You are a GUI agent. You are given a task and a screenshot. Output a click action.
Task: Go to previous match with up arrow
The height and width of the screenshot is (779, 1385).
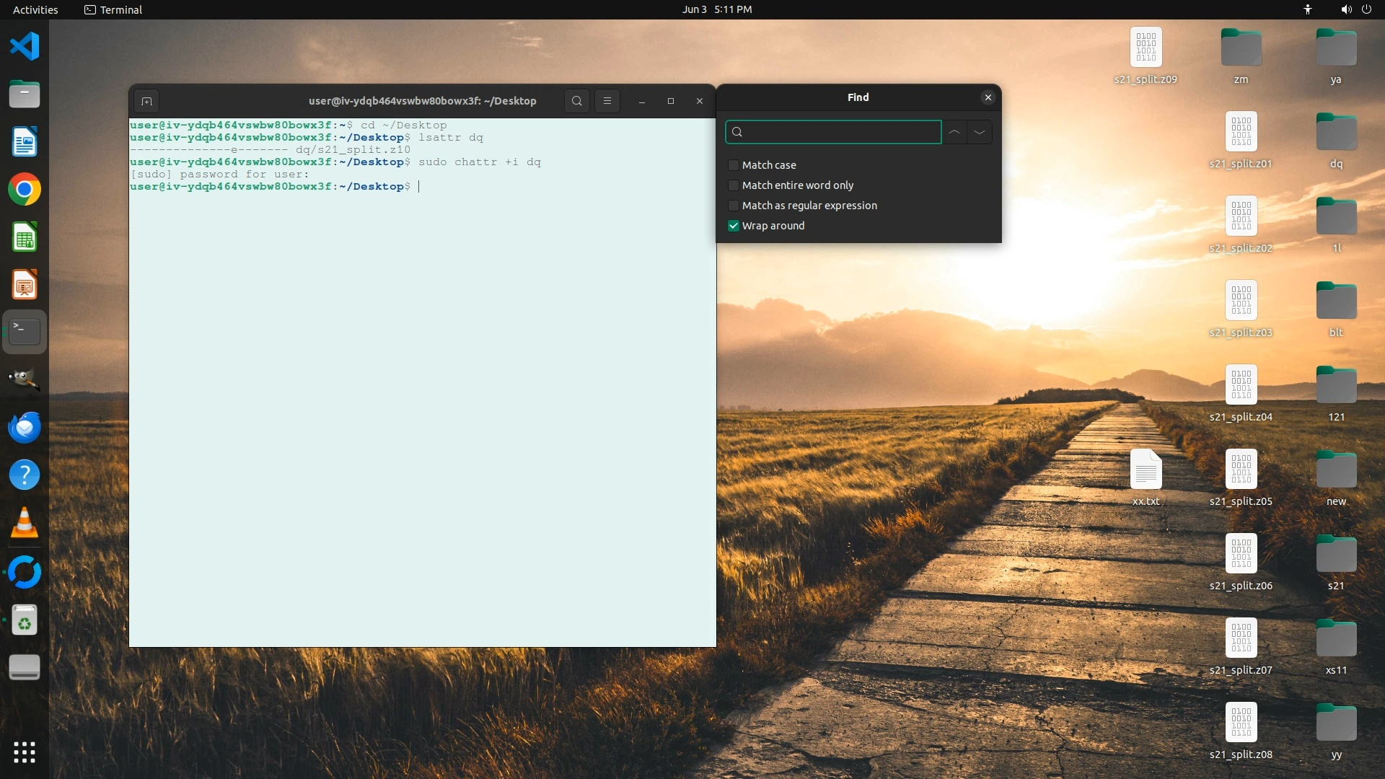(954, 132)
